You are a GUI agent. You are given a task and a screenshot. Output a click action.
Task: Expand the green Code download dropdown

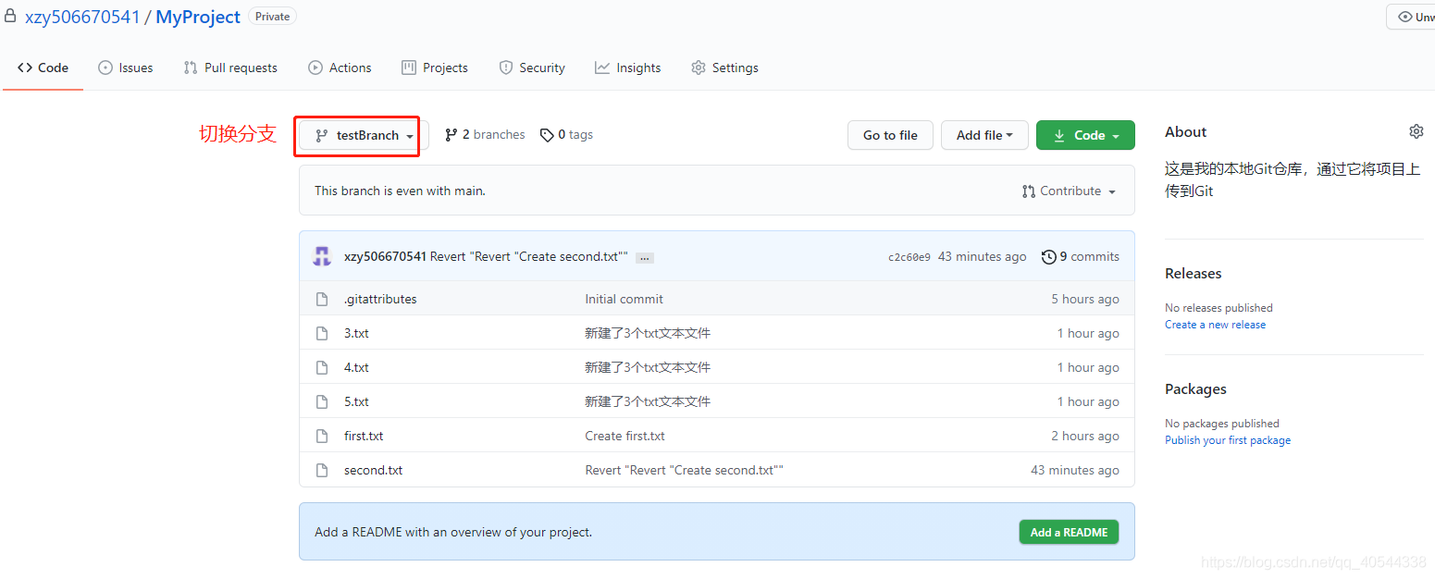[x=1085, y=135]
